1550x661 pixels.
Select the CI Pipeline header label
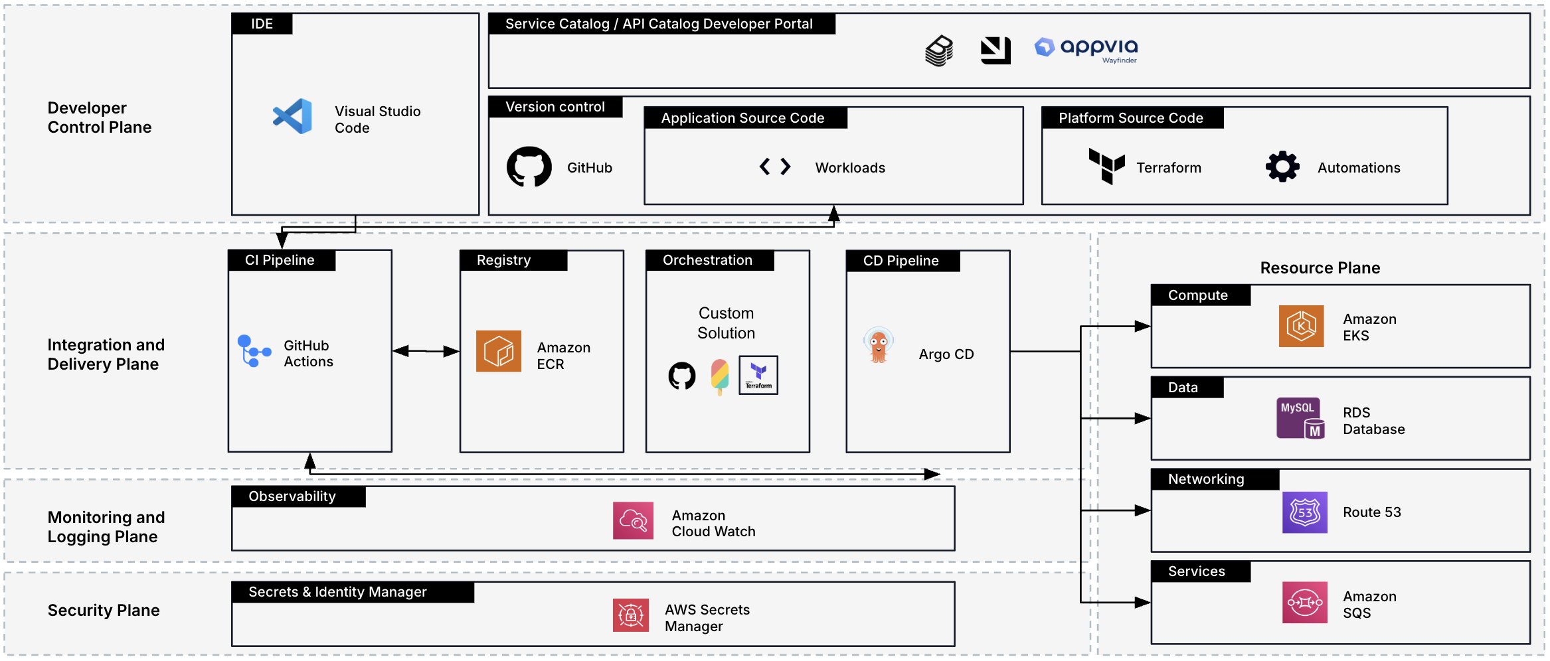coord(280,260)
